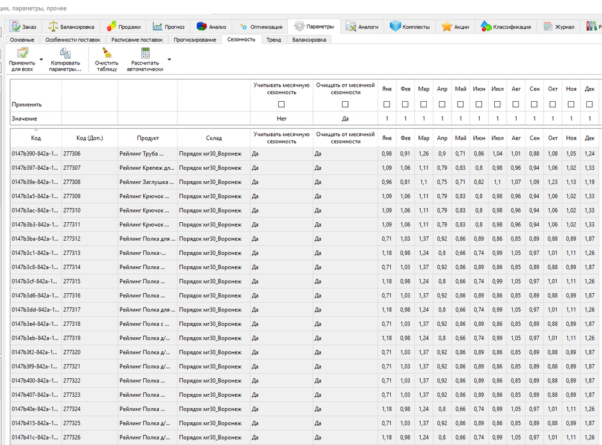Tick the Дек apply checkbox

(x=589, y=104)
